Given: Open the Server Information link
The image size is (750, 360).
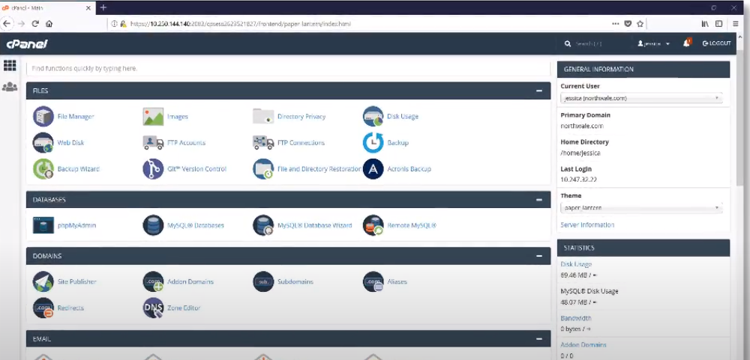Looking at the screenshot, I should (x=587, y=225).
